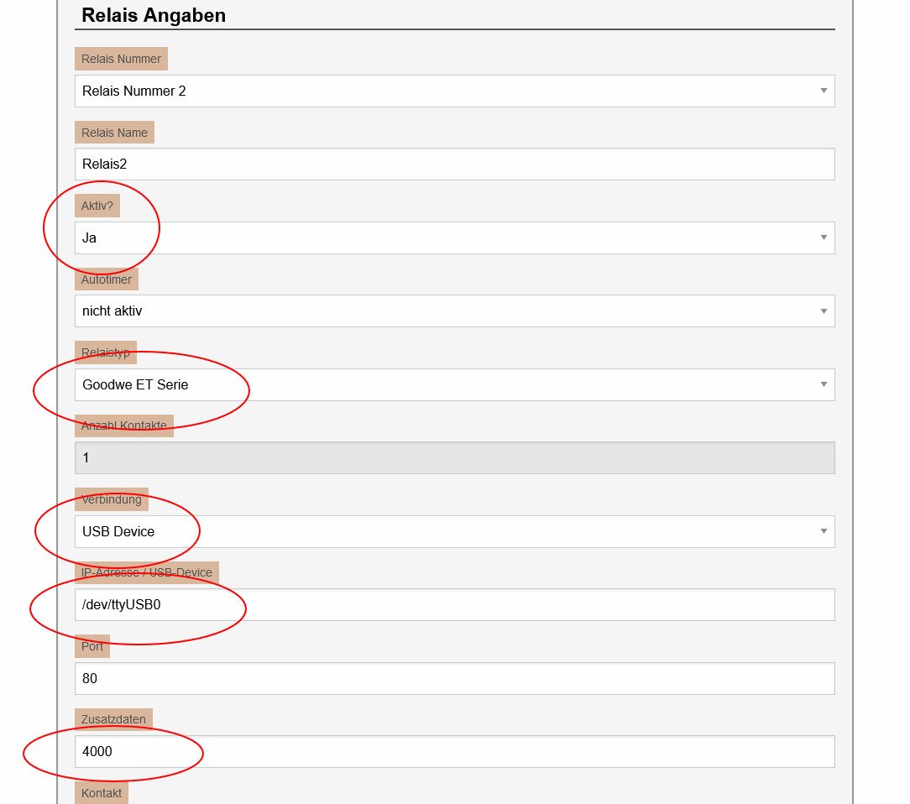Click the Port field containing 80

click(454, 678)
